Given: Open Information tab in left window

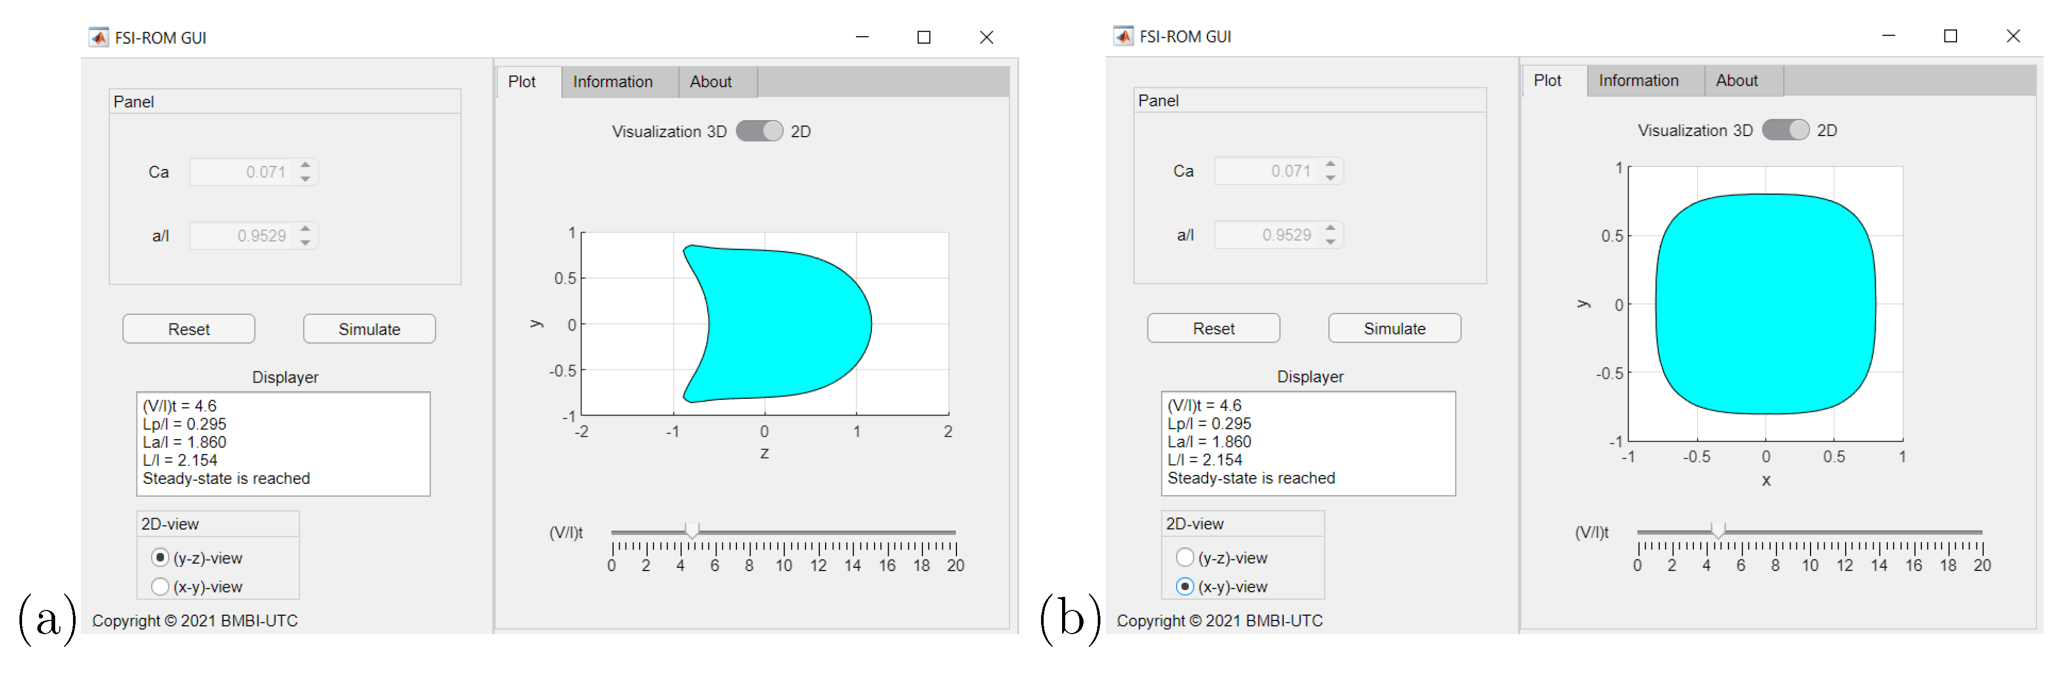Looking at the screenshot, I should tap(612, 82).
